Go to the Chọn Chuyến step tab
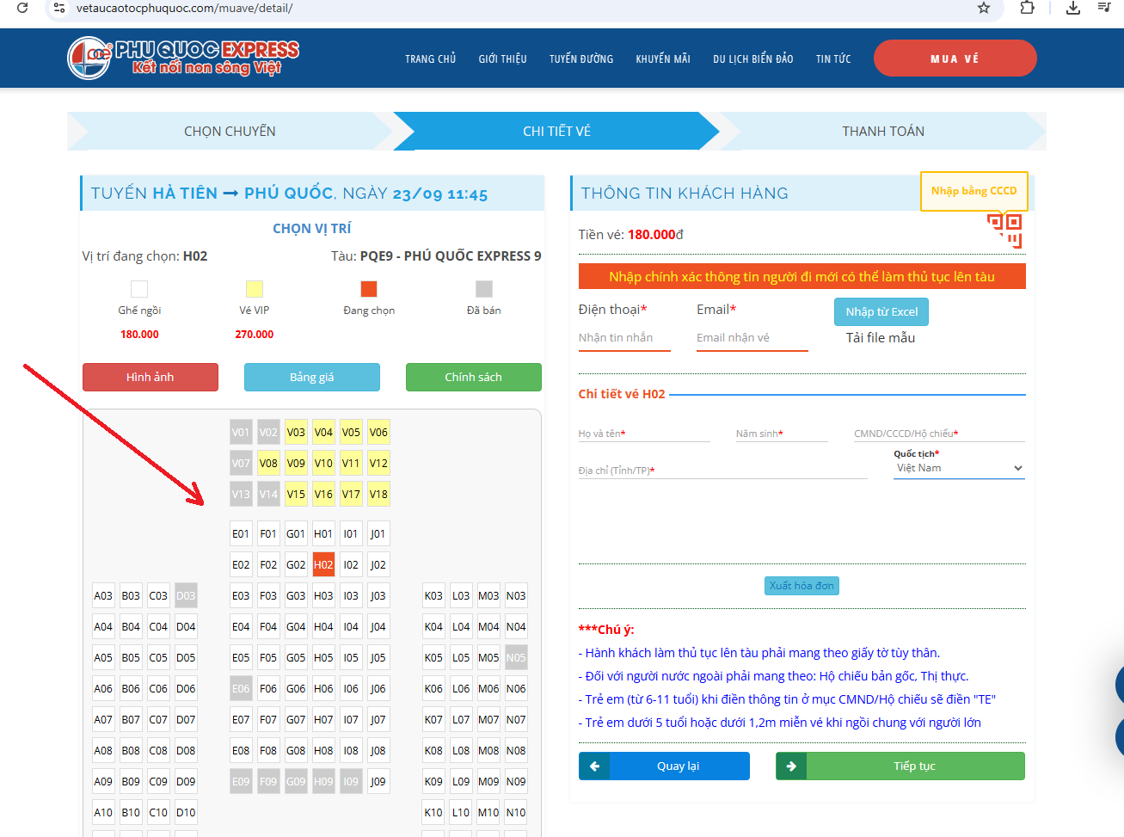The image size is (1124, 837). point(230,131)
